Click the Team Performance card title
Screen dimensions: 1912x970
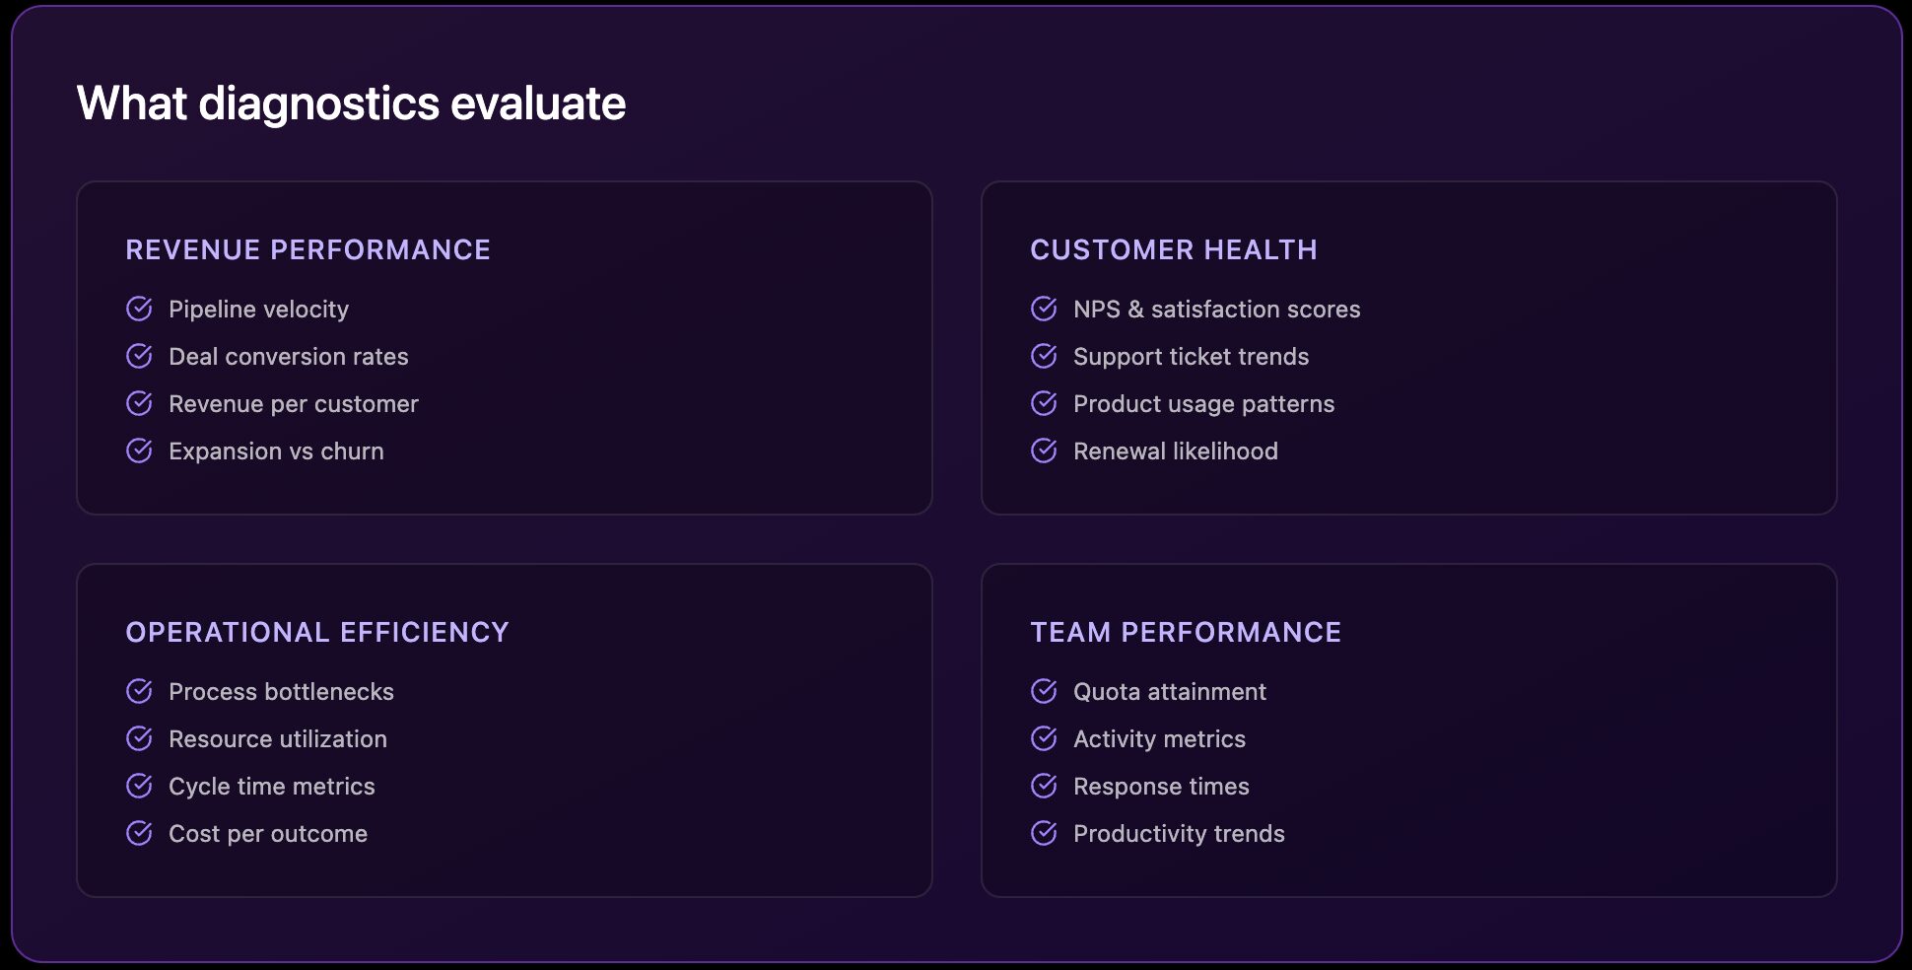tap(1186, 632)
